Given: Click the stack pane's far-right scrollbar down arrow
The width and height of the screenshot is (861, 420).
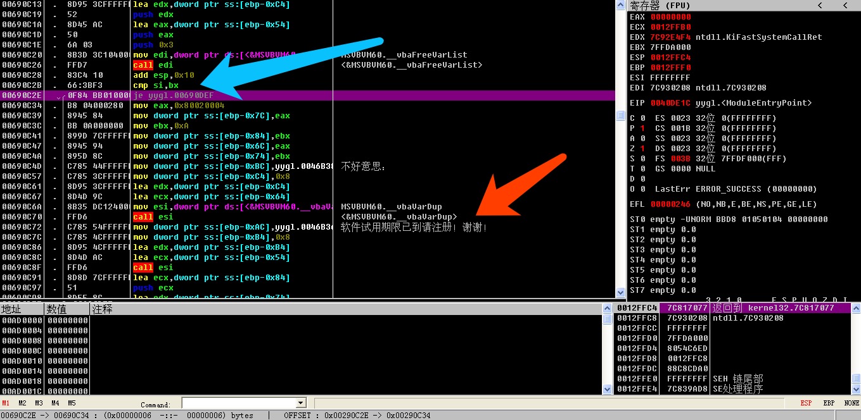Looking at the screenshot, I should (856, 389).
